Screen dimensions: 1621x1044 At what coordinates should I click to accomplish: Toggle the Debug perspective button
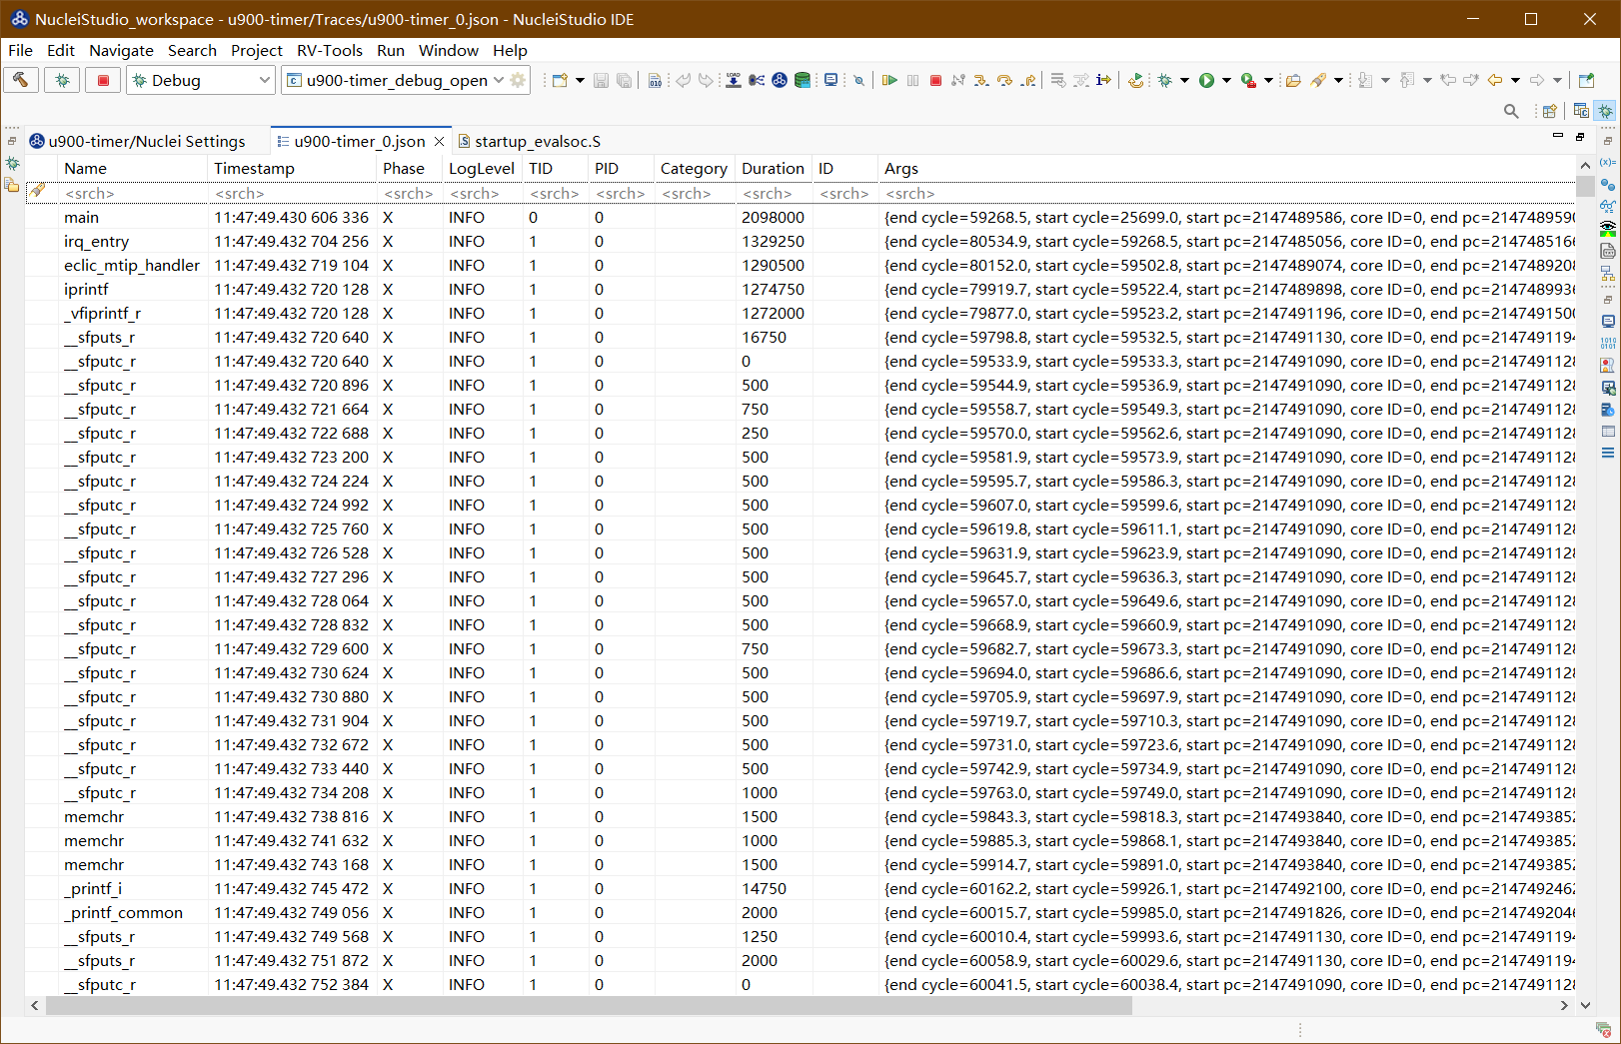(1605, 111)
